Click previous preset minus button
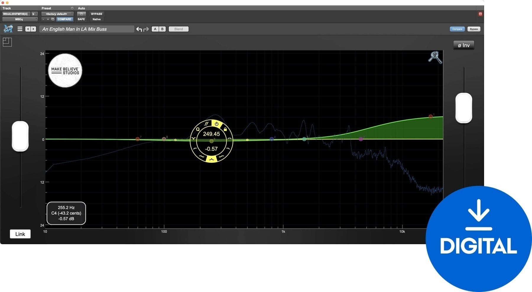This screenshot has height=292, width=532. click(43, 19)
